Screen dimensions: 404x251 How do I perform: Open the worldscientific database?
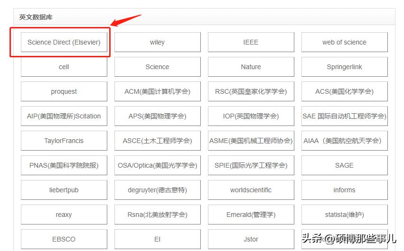pos(251,190)
